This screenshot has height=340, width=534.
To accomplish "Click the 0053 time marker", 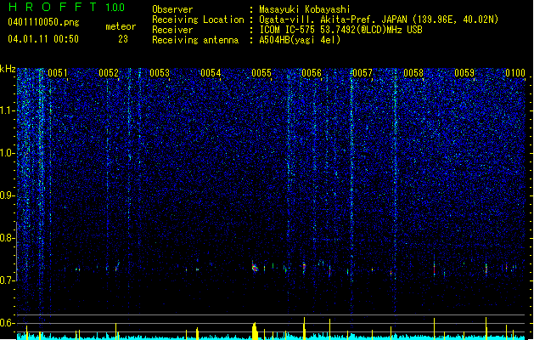I will [x=160, y=73].
